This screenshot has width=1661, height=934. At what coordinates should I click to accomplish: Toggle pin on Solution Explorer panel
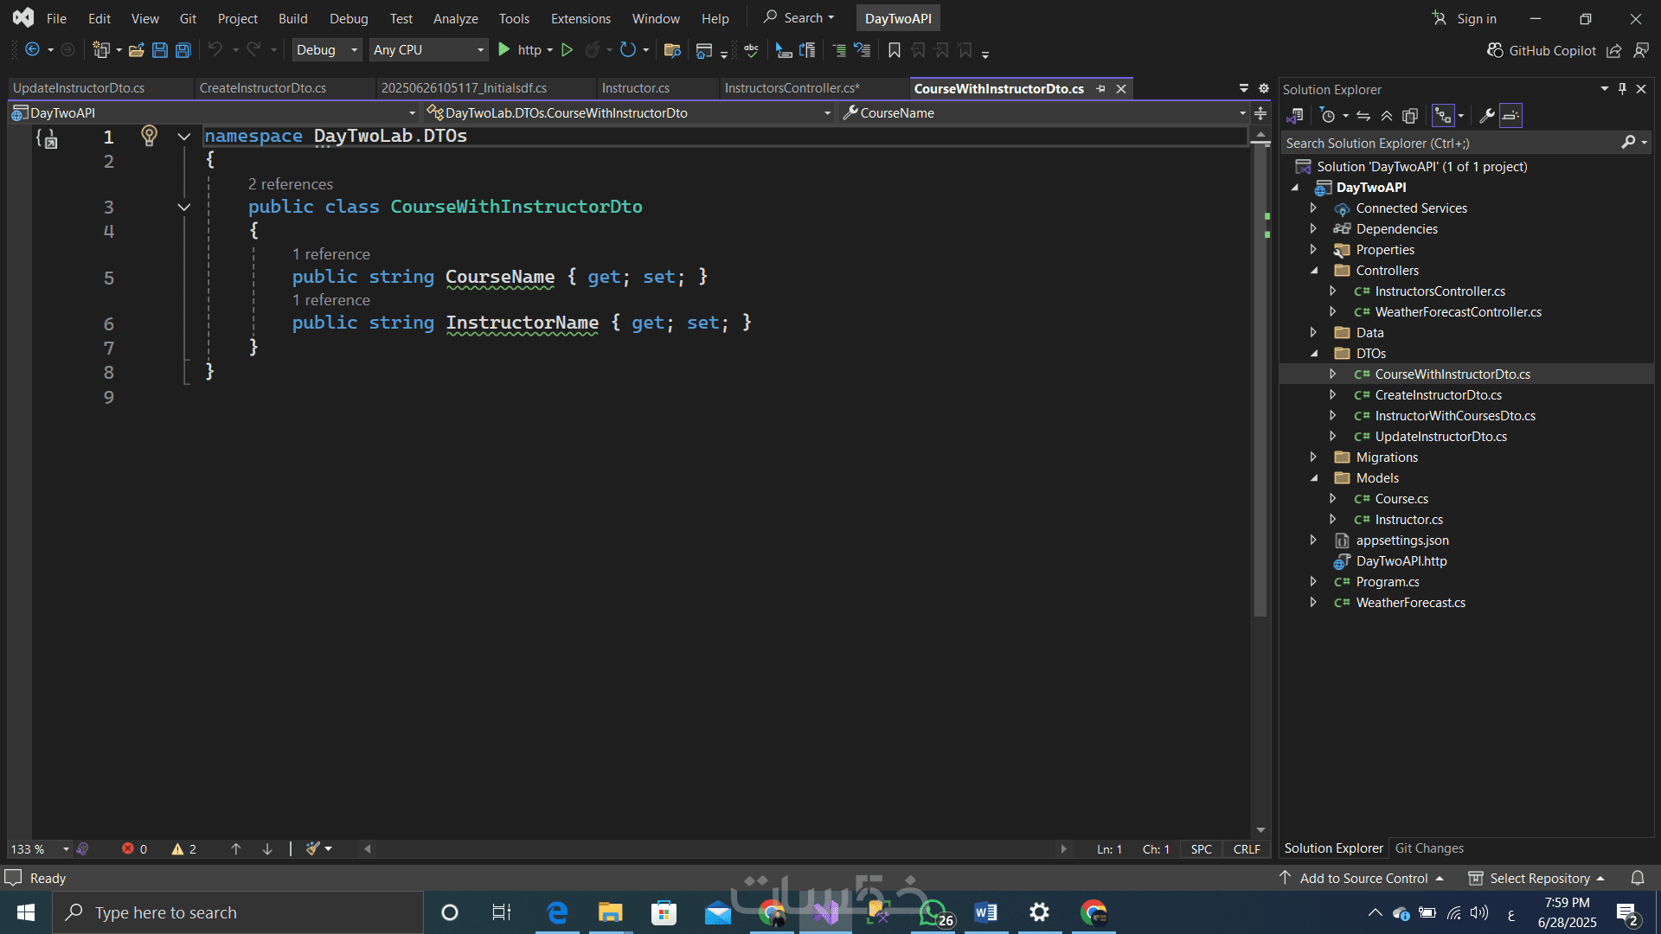pos(1622,89)
